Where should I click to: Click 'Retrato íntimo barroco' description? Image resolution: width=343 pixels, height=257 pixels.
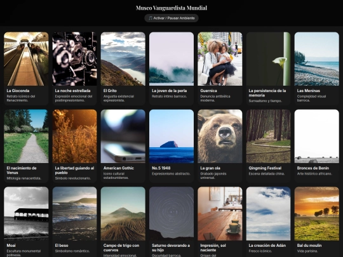170,96
